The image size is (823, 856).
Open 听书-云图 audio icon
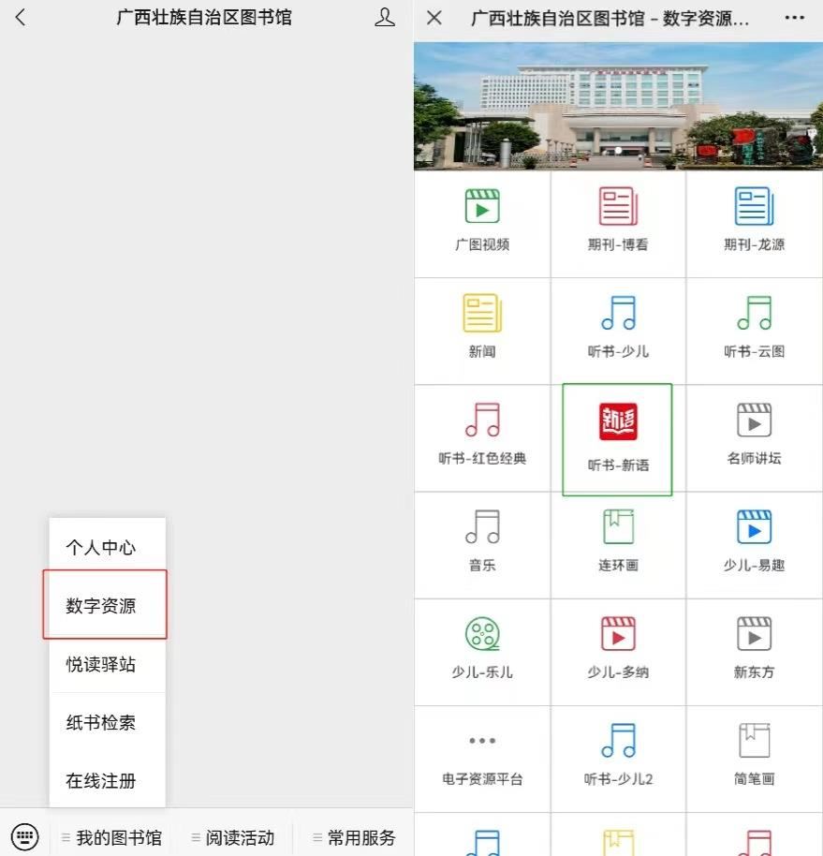755,313
